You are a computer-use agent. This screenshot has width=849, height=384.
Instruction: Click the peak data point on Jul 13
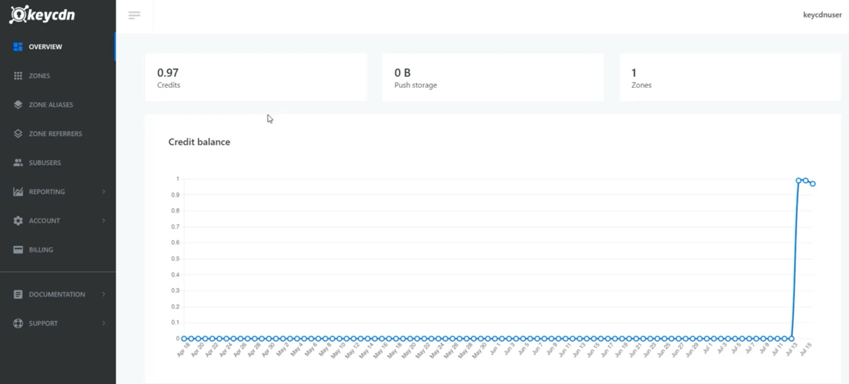(x=799, y=181)
